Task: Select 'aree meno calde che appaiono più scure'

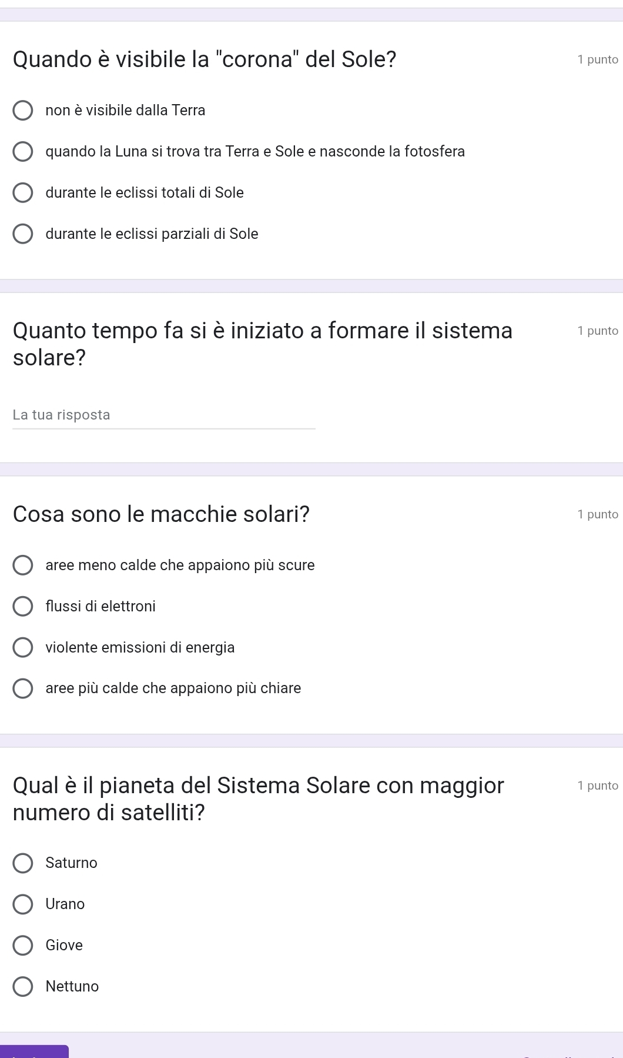Action: pyautogui.click(x=23, y=565)
